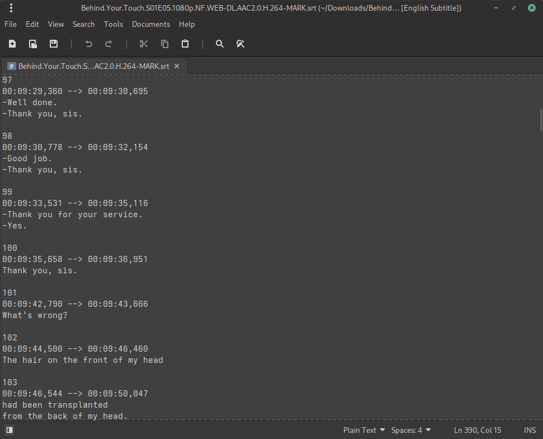Click timestamp 00:09:30,778 line

(x=75, y=147)
